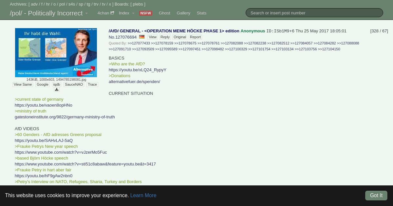Toggle the NSFW badge

146,13
